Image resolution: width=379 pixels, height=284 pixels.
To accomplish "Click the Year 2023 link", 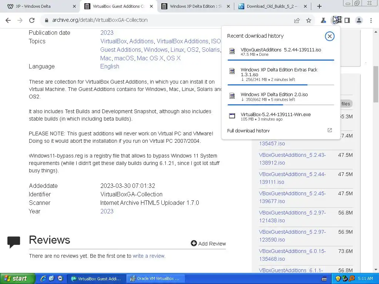I will pos(107,211).
